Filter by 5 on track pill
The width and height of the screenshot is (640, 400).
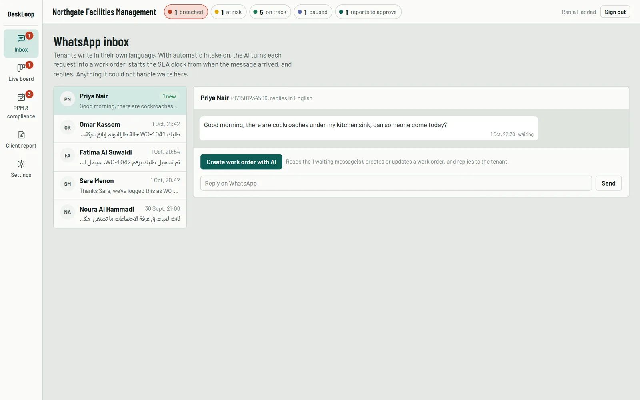[x=270, y=12]
